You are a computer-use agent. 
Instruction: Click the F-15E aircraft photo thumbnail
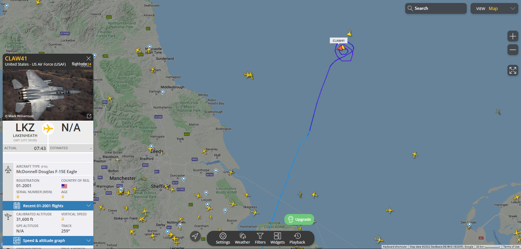click(x=48, y=95)
